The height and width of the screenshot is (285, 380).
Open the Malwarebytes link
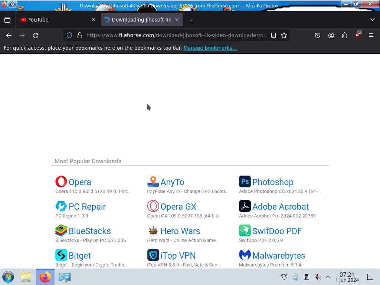click(279, 255)
